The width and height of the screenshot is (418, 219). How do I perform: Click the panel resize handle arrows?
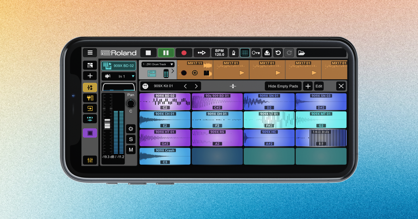click(233, 86)
